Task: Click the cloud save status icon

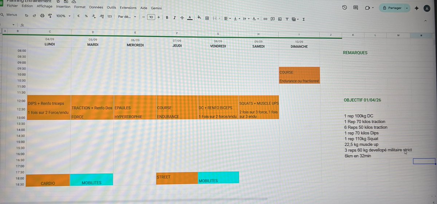Action: point(74,1)
